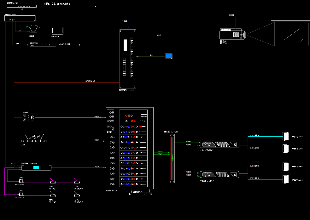Select the conference host unit with cyan display
The width and height of the screenshot is (310, 220).
pyautogui.click(x=36, y=168)
